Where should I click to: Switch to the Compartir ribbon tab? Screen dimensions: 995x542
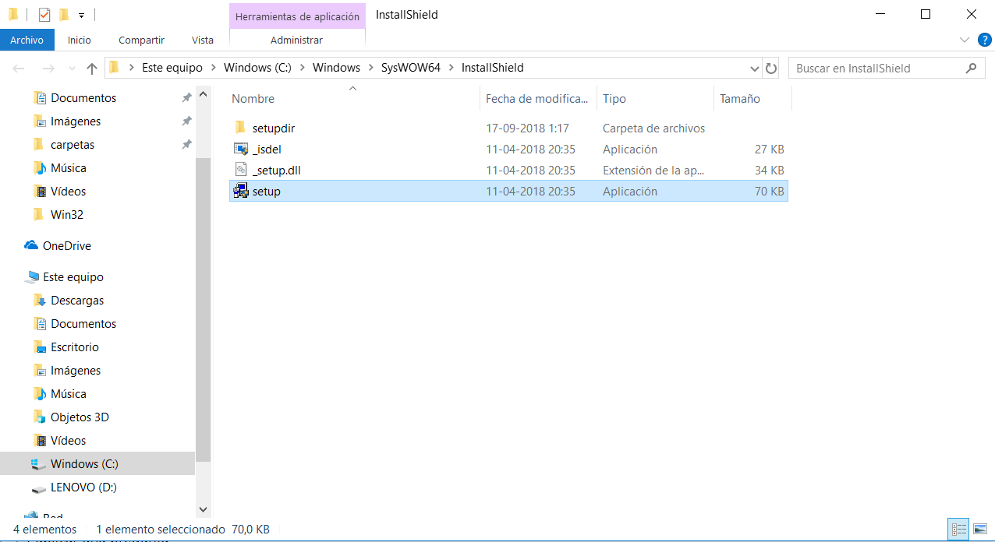pyautogui.click(x=141, y=40)
